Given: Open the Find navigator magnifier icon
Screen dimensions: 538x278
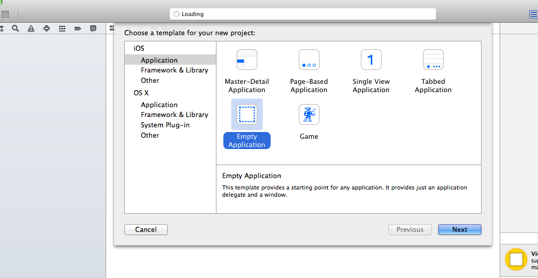Looking at the screenshot, I should pyautogui.click(x=15, y=28).
